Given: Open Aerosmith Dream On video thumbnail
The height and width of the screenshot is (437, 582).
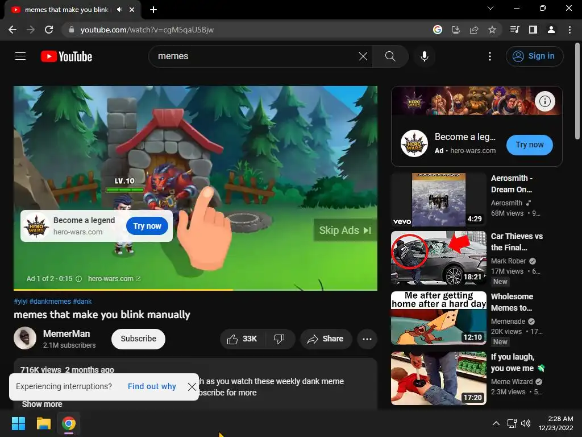Looking at the screenshot, I should point(439,200).
